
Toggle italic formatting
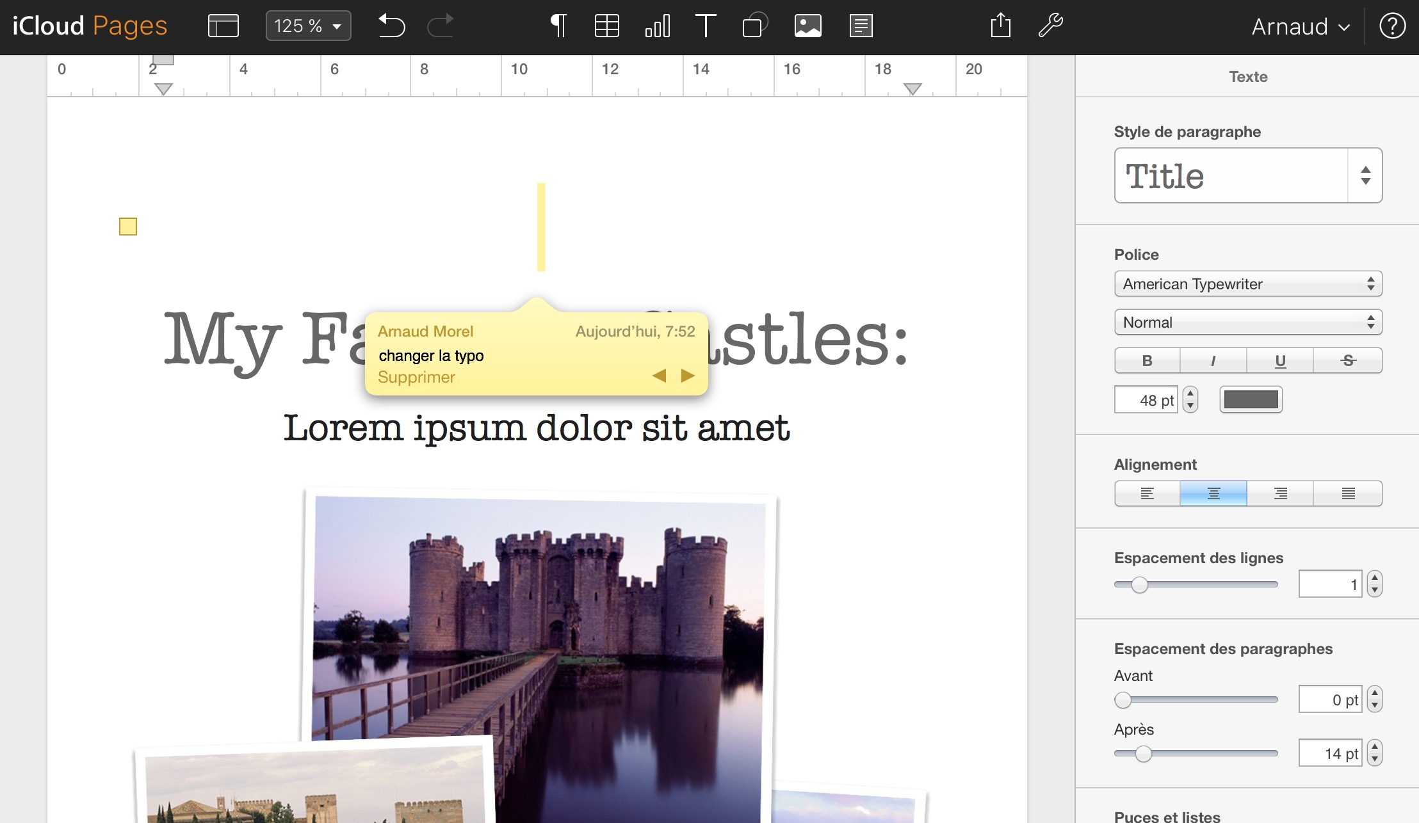[1213, 360]
